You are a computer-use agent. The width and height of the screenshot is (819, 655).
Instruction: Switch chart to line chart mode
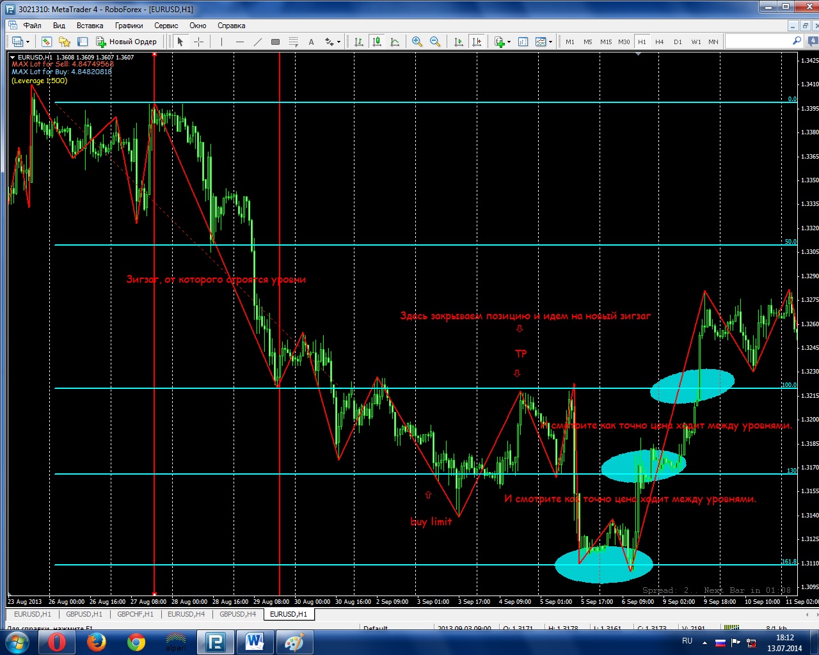click(395, 42)
